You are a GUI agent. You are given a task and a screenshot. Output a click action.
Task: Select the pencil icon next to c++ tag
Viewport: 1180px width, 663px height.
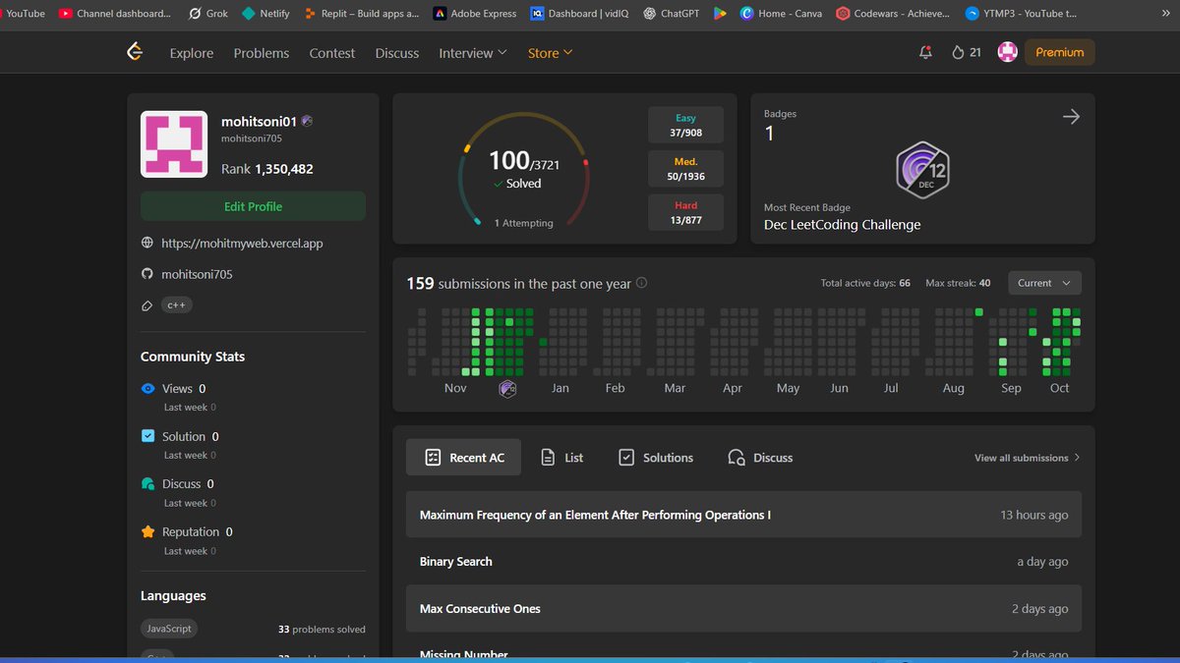tap(147, 304)
